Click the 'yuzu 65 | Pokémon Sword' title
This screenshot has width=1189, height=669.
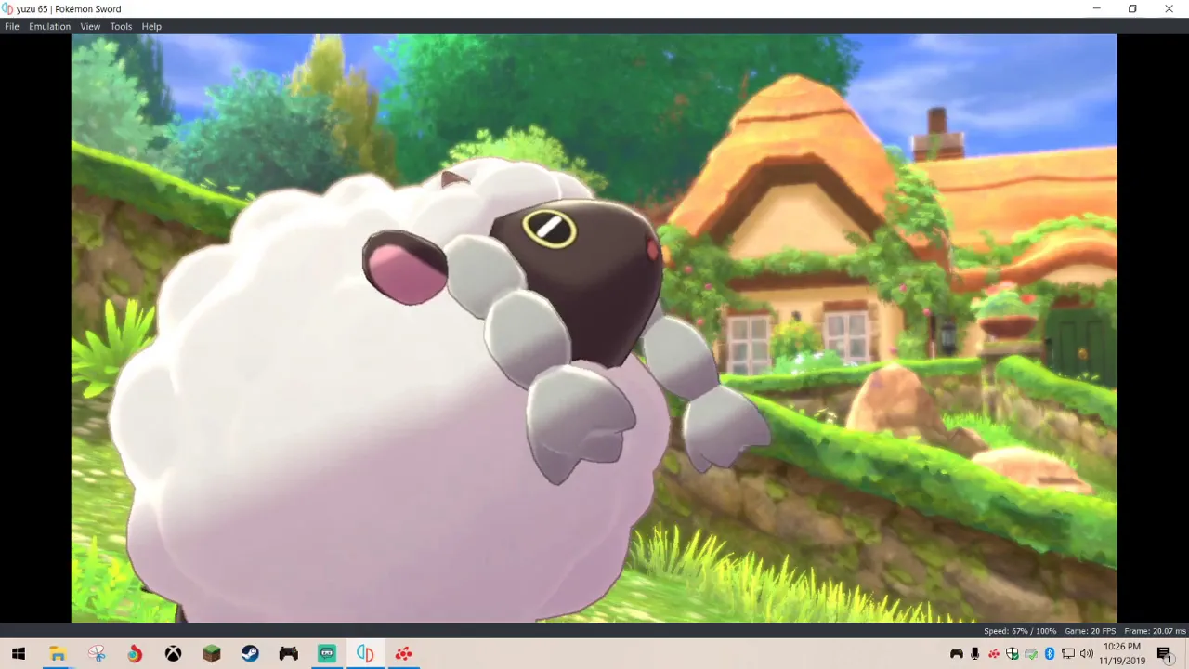69,8
